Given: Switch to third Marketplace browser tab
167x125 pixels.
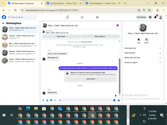Looking at the screenshot, I should (x=103, y=3).
